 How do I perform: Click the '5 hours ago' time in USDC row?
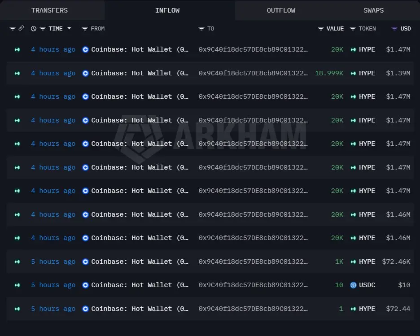tap(53, 285)
